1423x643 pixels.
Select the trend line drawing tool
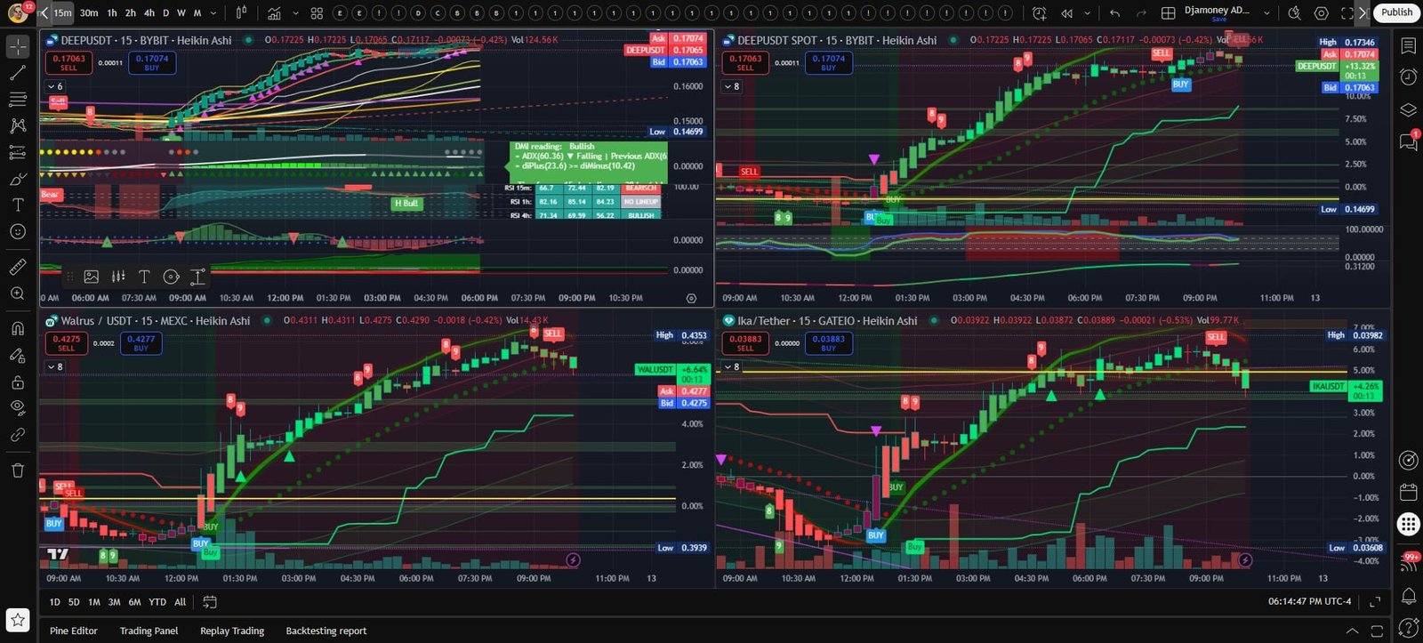coord(18,73)
